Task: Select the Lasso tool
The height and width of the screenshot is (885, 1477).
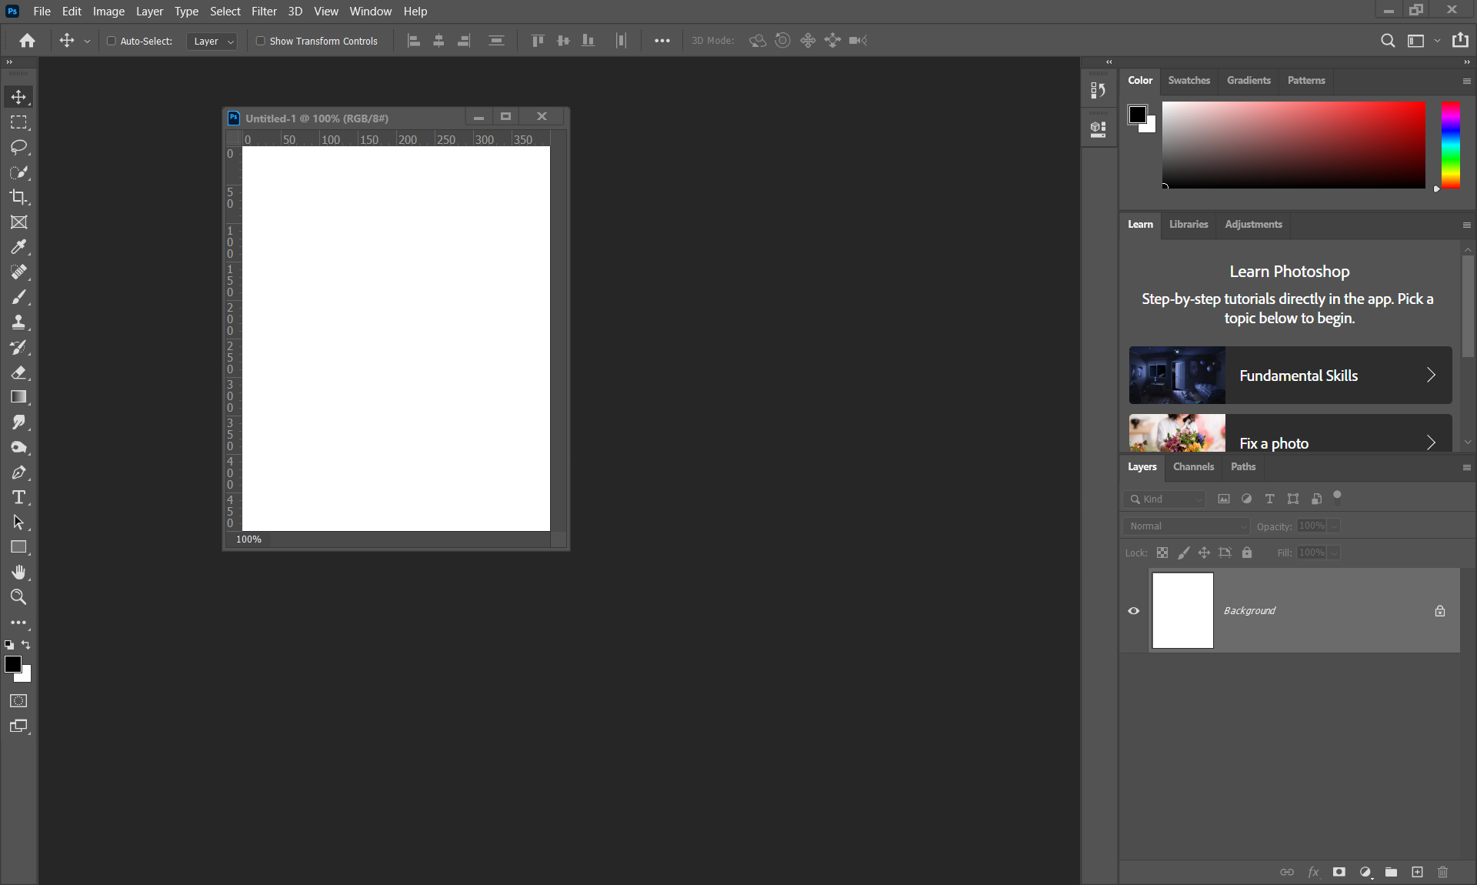Action: click(18, 147)
